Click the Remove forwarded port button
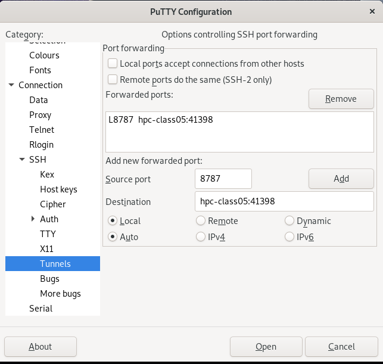This screenshot has width=383, height=364. [x=341, y=99]
